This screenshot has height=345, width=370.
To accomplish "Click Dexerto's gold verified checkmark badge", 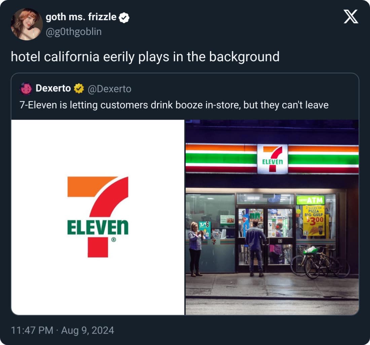I will (x=79, y=88).
